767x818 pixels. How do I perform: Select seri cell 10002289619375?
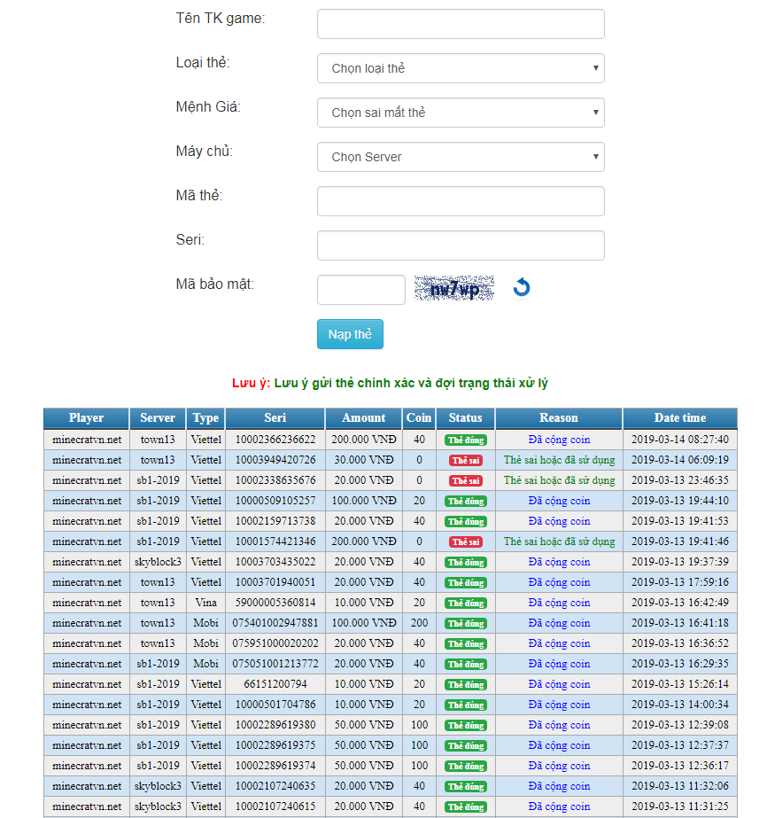click(275, 745)
